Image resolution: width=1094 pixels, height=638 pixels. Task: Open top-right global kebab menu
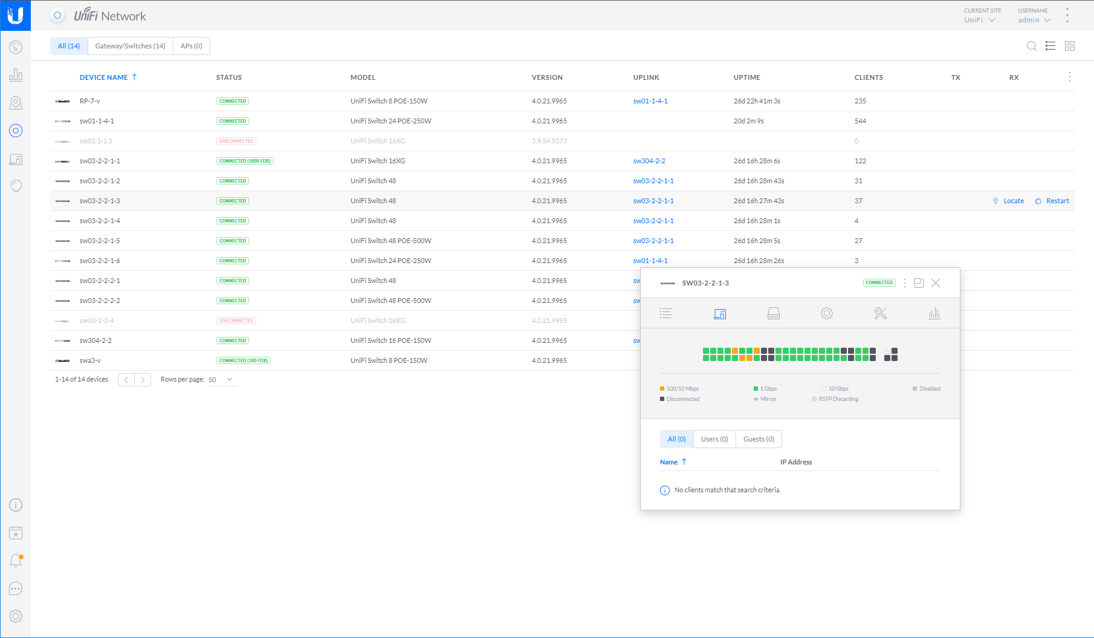click(1067, 16)
